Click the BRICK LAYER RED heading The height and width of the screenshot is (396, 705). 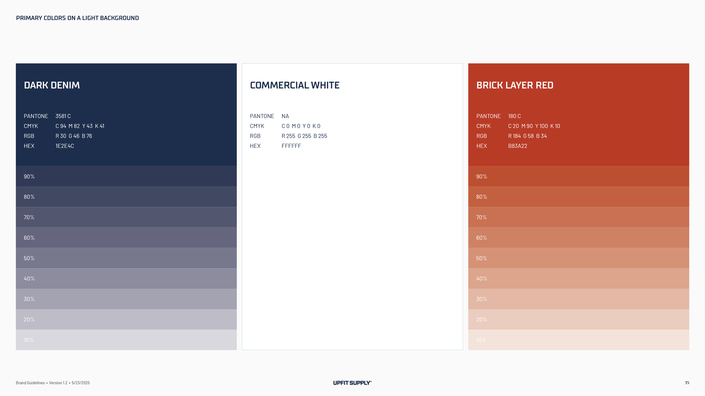[x=515, y=85]
